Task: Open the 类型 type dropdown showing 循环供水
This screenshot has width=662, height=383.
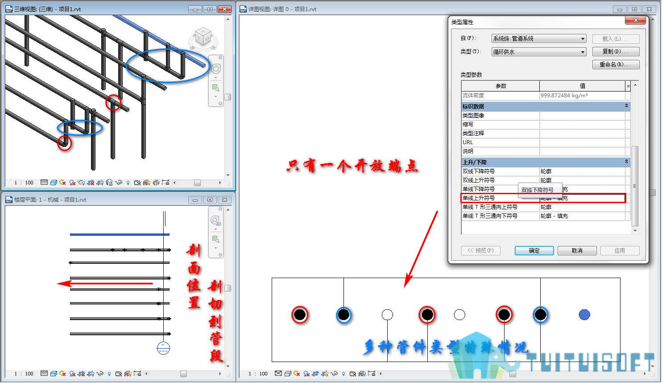Action: [x=539, y=52]
